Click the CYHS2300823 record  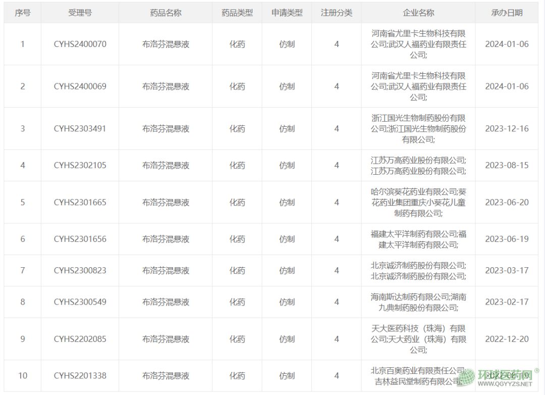(80, 271)
